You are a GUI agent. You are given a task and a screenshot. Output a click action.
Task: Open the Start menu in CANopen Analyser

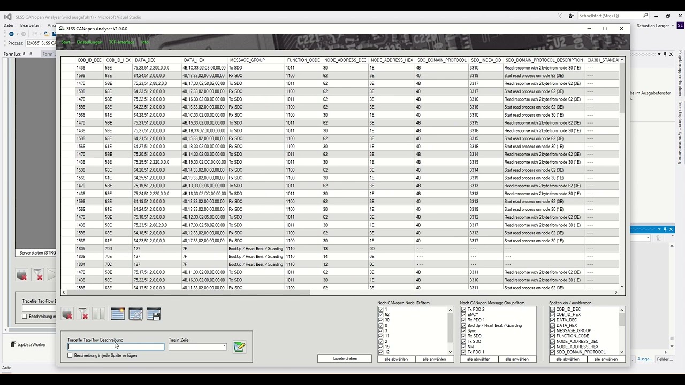66,42
